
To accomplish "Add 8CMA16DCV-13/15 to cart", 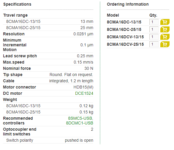I will tap(165, 37).
